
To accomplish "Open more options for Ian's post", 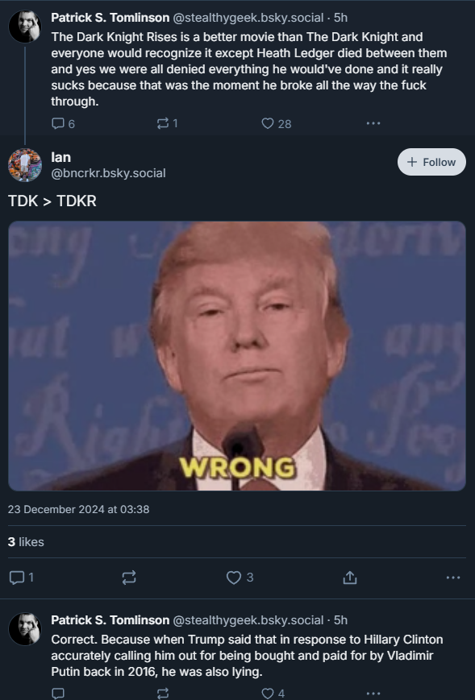I will (453, 578).
